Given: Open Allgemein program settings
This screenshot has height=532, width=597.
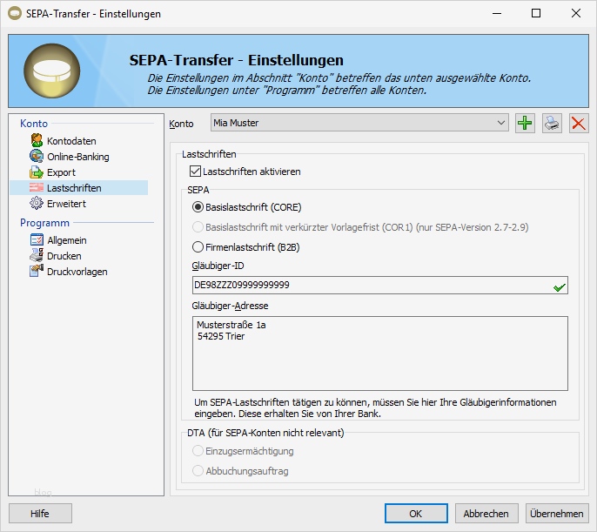Looking at the screenshot, I should tap(67, 240).
